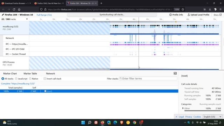Select the Firefox 104 – Windows 10 tab

[82, 3]
